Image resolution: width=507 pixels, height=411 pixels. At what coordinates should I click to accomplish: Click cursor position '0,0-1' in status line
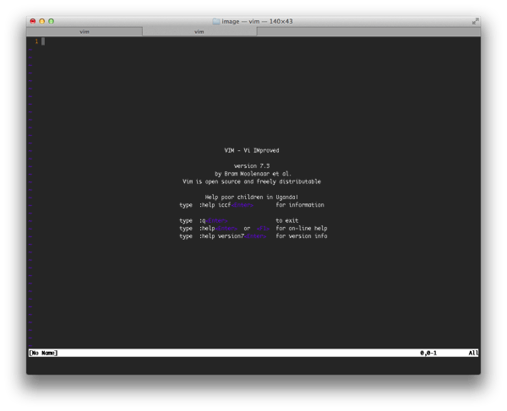[x=428, y=353]
